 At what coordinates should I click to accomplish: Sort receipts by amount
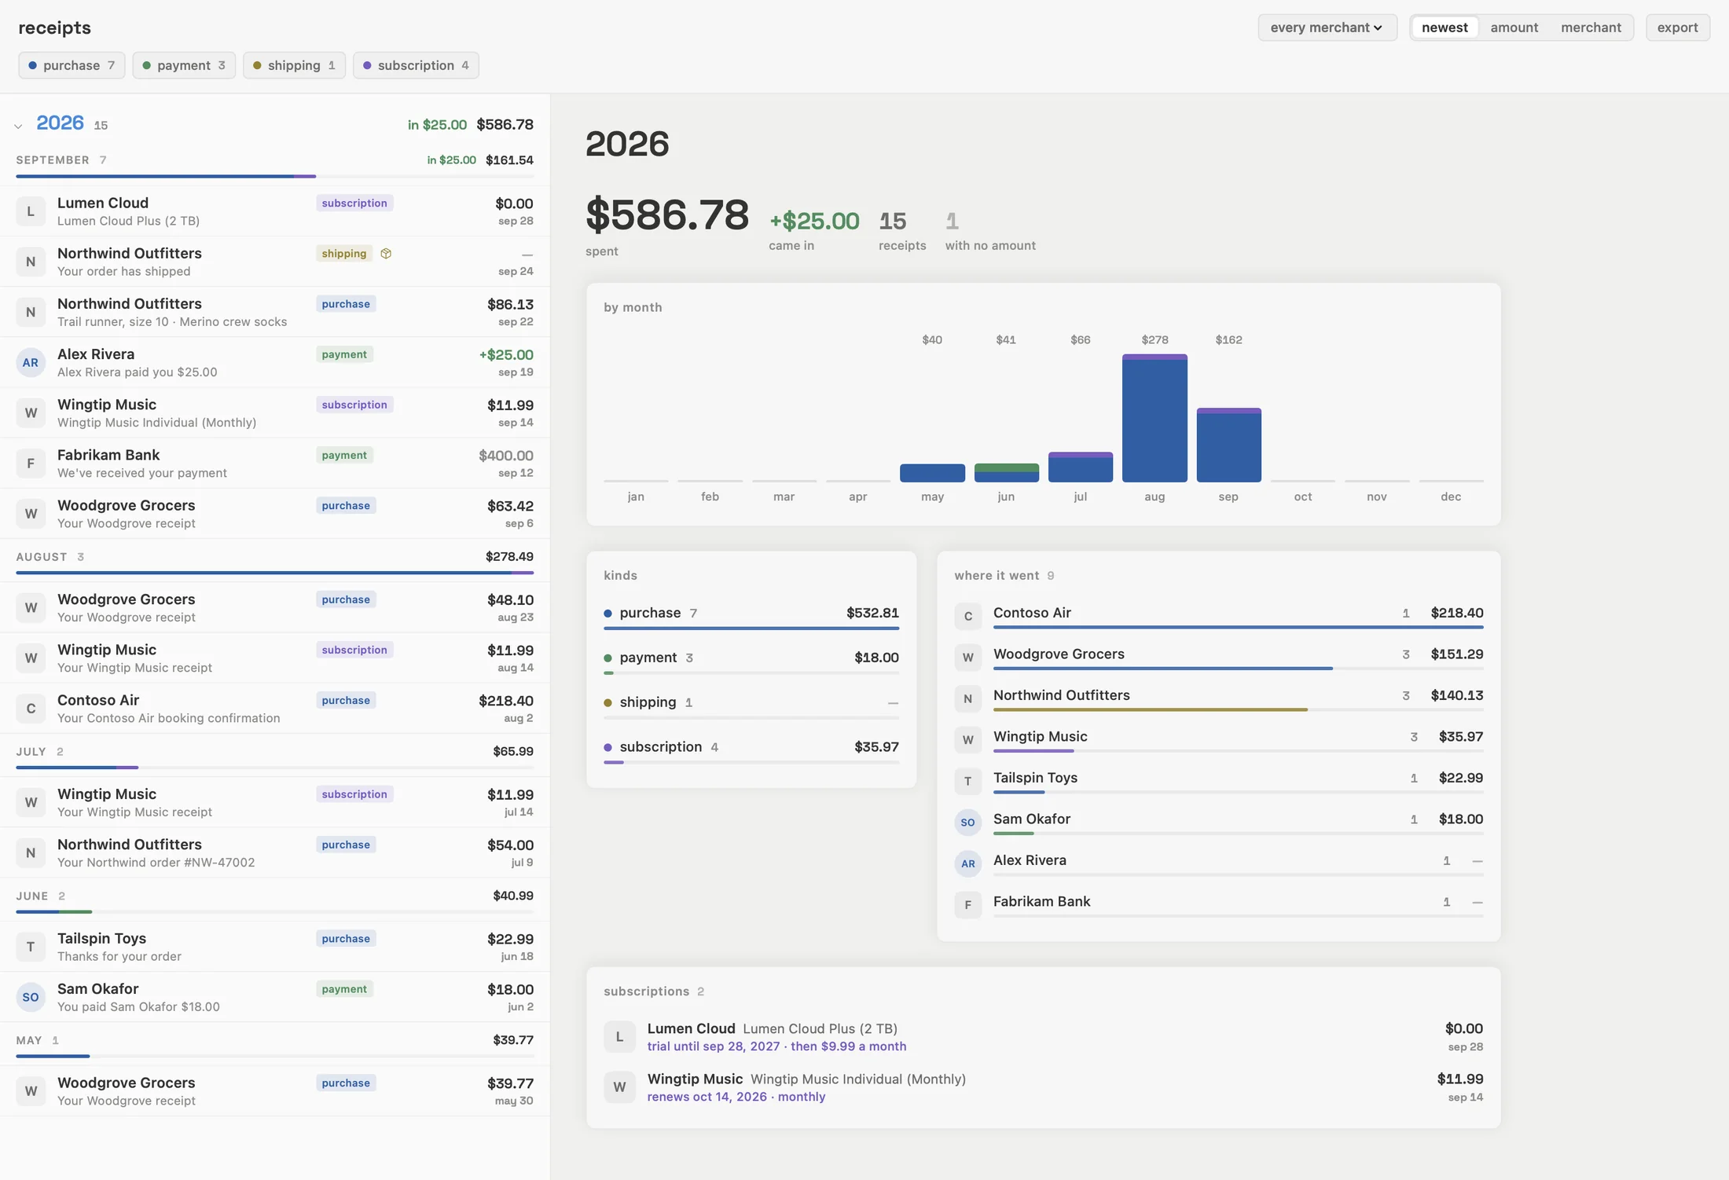[x=1514, y=27]
